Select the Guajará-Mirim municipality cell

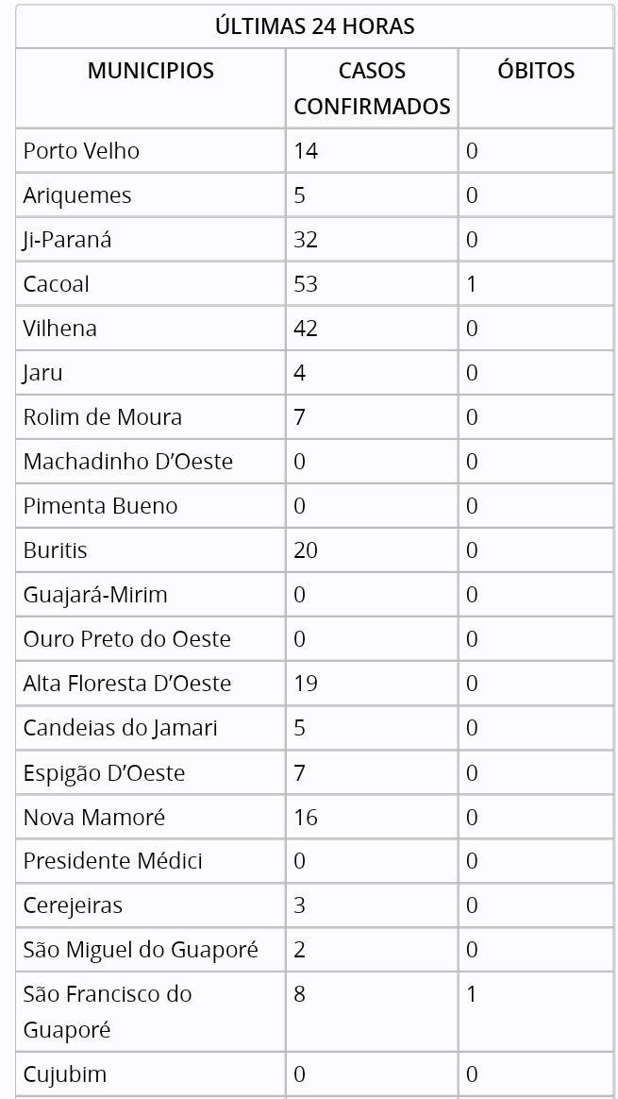pyautogui.click(x=95, y=595)
